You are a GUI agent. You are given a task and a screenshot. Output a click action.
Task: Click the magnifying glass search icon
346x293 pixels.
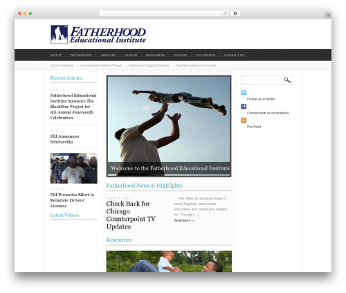(x=287, y=80)
